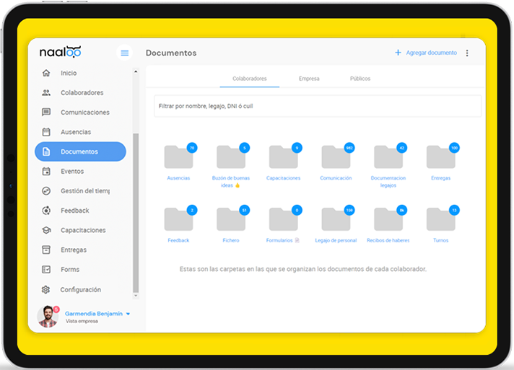Screen dimensions: 514x370
Task: Open Capacitaciones graduation cap icon
Action: [x=46, y=230]
